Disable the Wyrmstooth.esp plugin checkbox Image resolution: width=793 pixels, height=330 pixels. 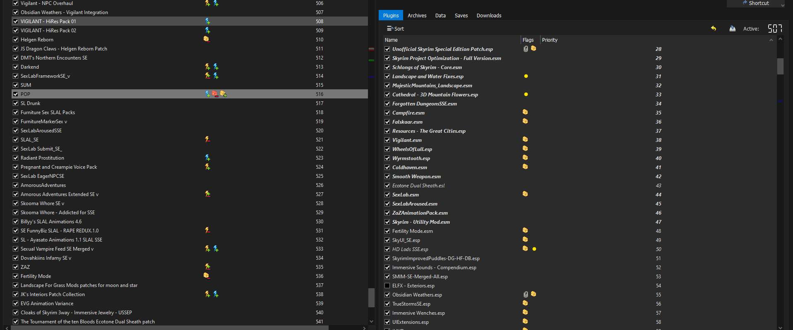tap(387, 158)
